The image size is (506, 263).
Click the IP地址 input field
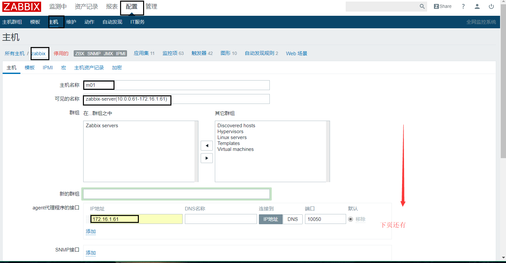(x=136, y=219)
